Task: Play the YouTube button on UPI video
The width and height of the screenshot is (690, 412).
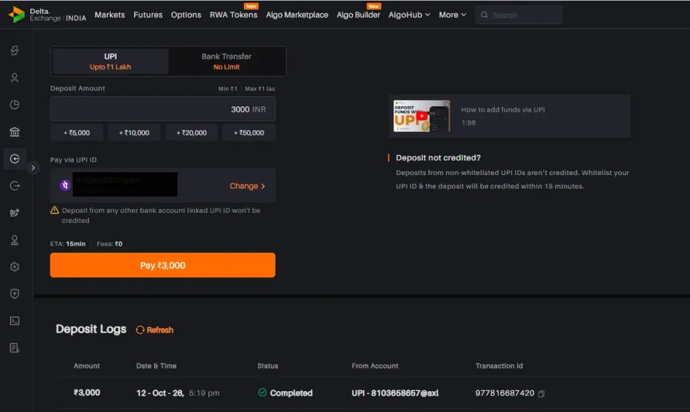Action: [x=422, y=116]
